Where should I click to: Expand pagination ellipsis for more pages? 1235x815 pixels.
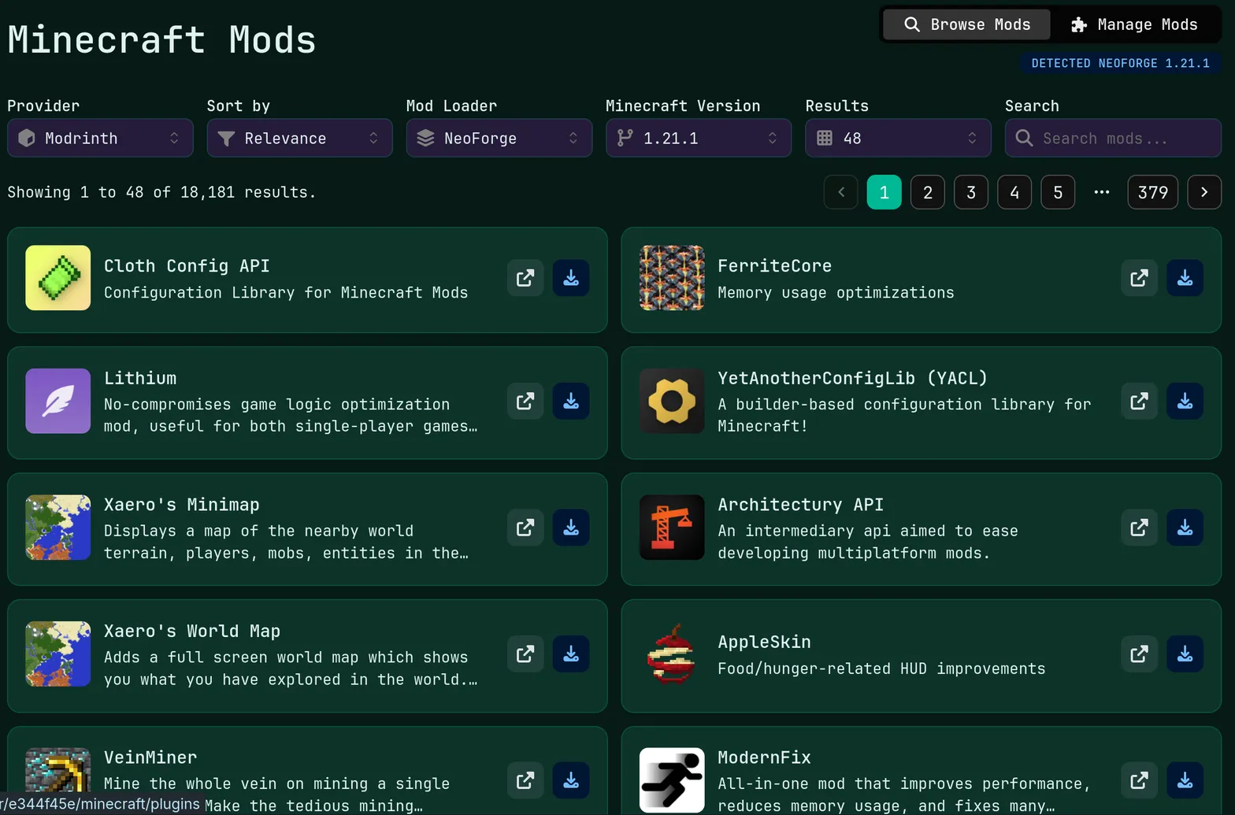point(1102,192)
